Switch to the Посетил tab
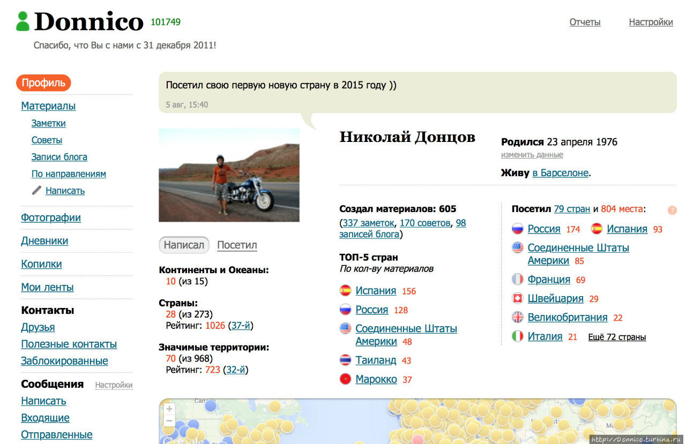The height and width of the screenshot is (444, 686). [x=237, y=245]
